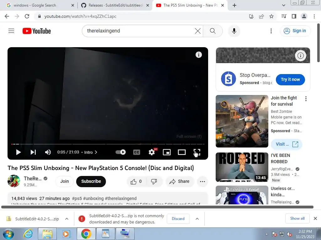Dislike the video thumbs down

coord(154,182)
